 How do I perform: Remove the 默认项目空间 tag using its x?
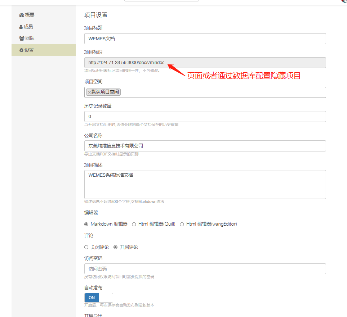(89, 92)
